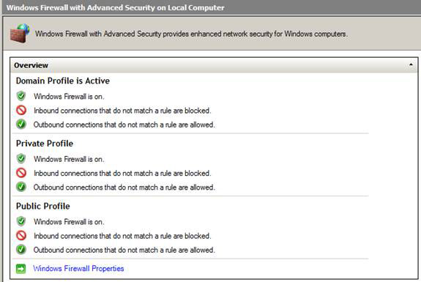Click green checkmark icon under Domain Profile
This screenshot has height=282, width=421.
pos(21,125)
